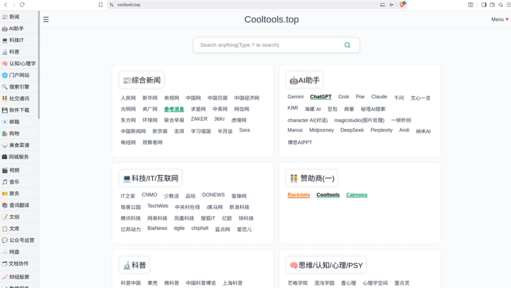Open the Perplexity link

[x=381, y=130]
